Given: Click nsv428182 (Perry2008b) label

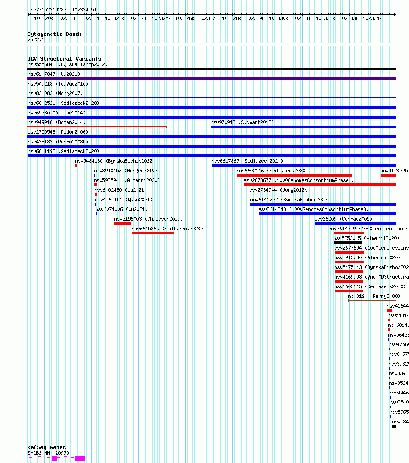Looking at the screenshot, I should click(58, 142).
